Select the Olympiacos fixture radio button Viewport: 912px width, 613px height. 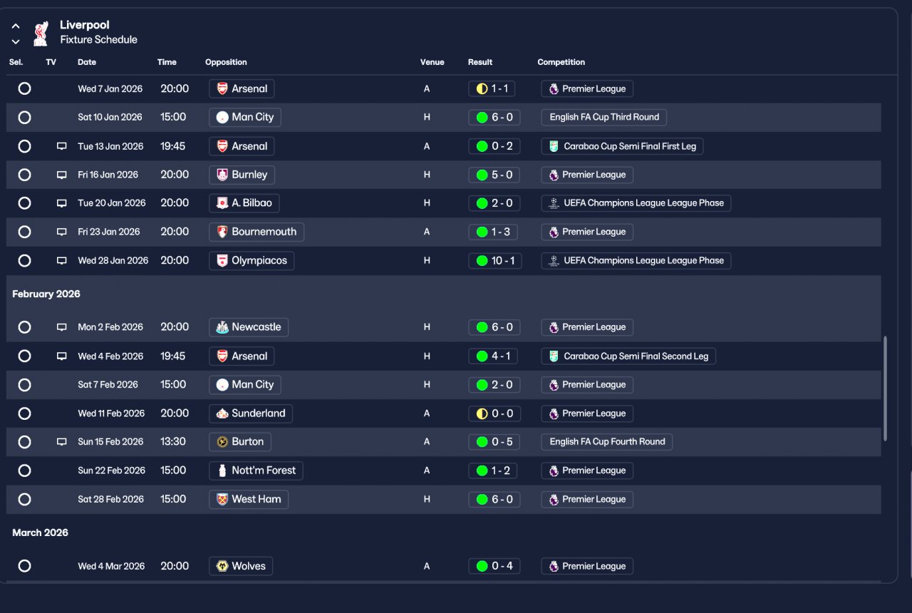pyautogui.click(x=24, y=261)
